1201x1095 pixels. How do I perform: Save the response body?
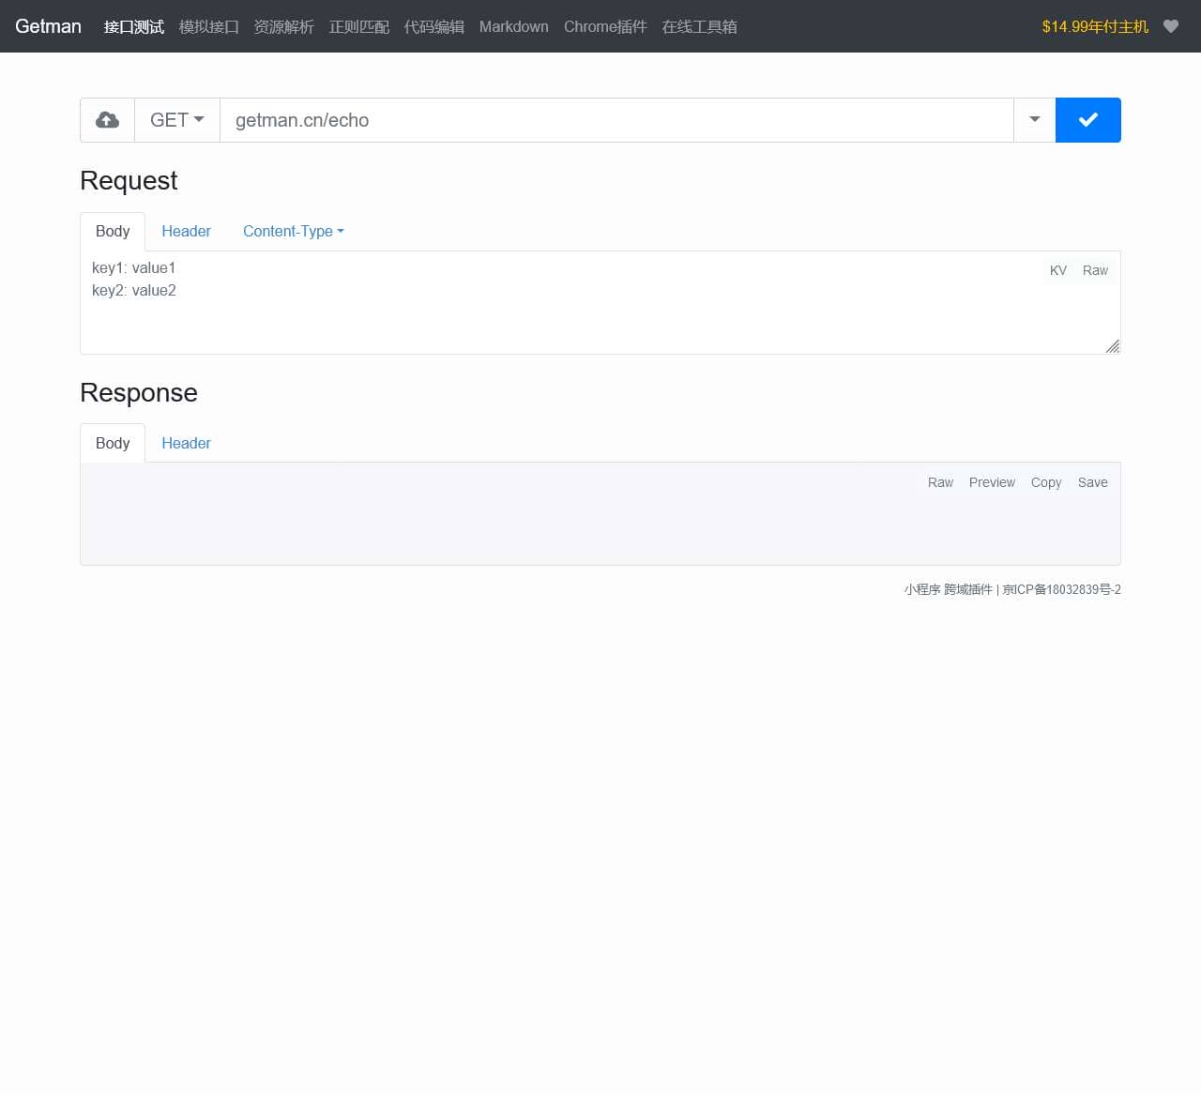[x=1092, y=482]
